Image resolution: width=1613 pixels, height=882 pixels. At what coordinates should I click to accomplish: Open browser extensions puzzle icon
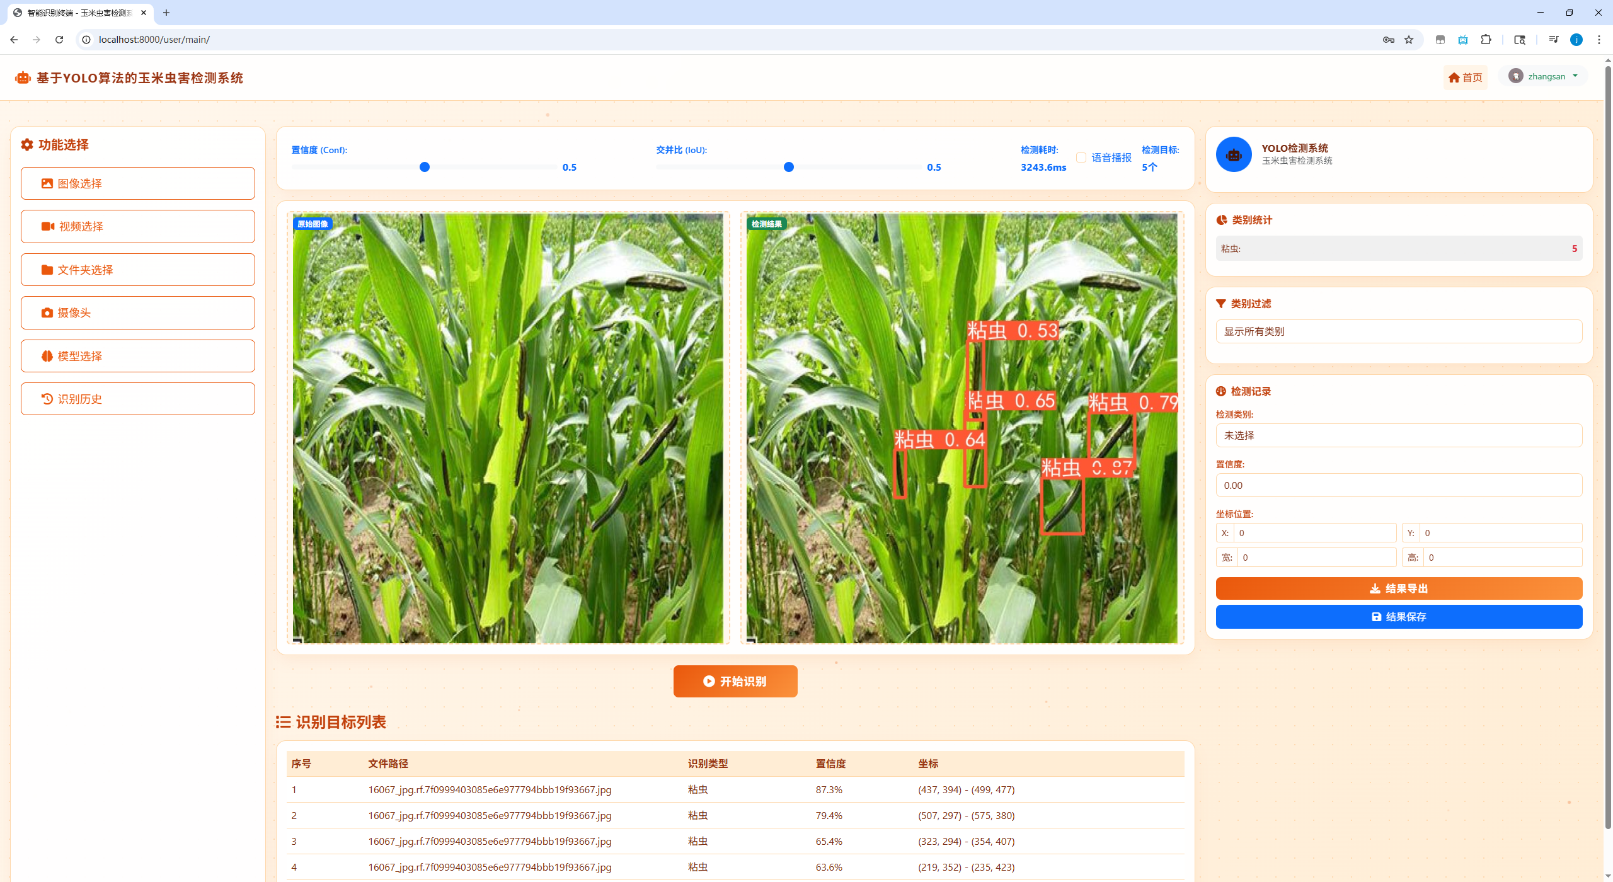point(1486,40)
